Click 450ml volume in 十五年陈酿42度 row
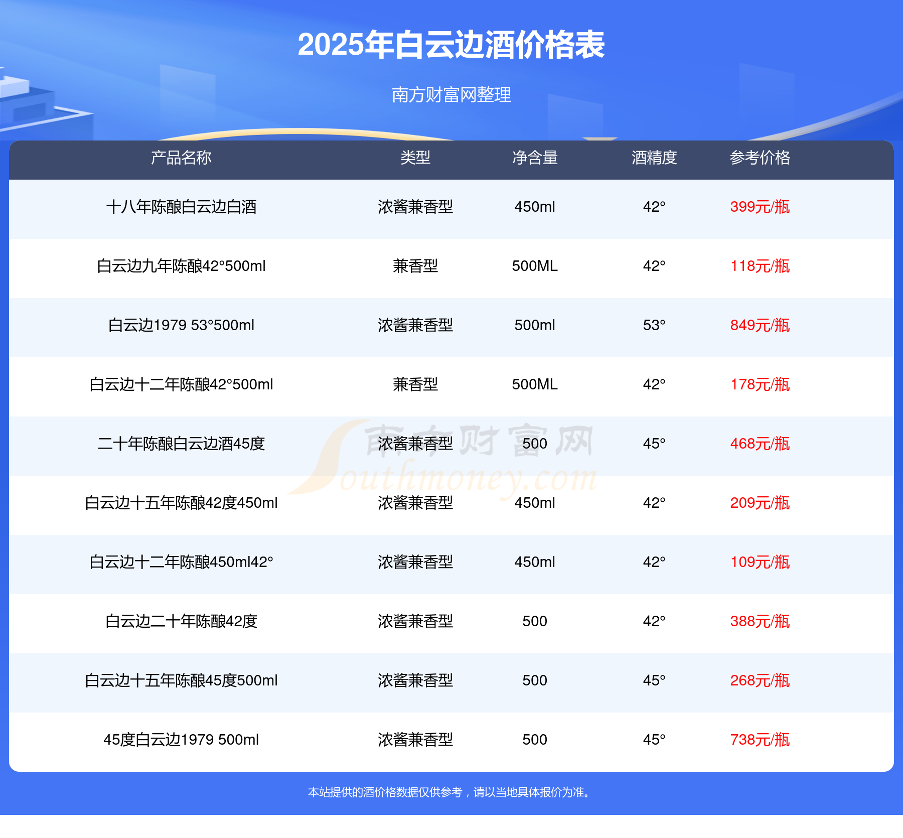Viewport: 903px width, 838px height. click(x=535, y=503)
